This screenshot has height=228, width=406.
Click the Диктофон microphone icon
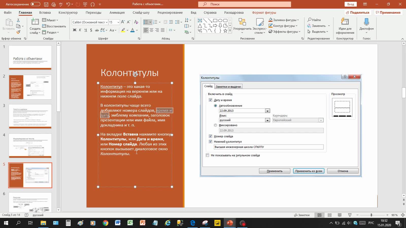click(x=366, y=22)
